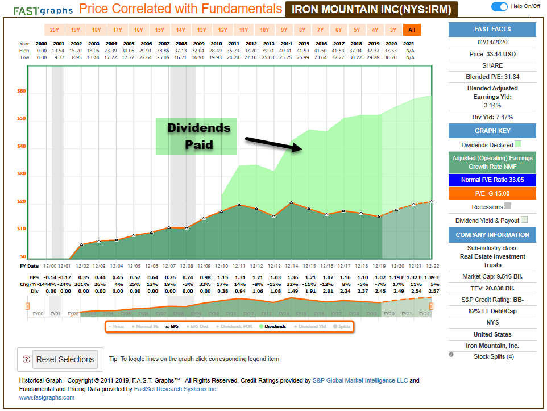This screenshot has height=411, width=547.
Task: Click the TEV: 20.038 Bil. text
Action: point(492,288)
